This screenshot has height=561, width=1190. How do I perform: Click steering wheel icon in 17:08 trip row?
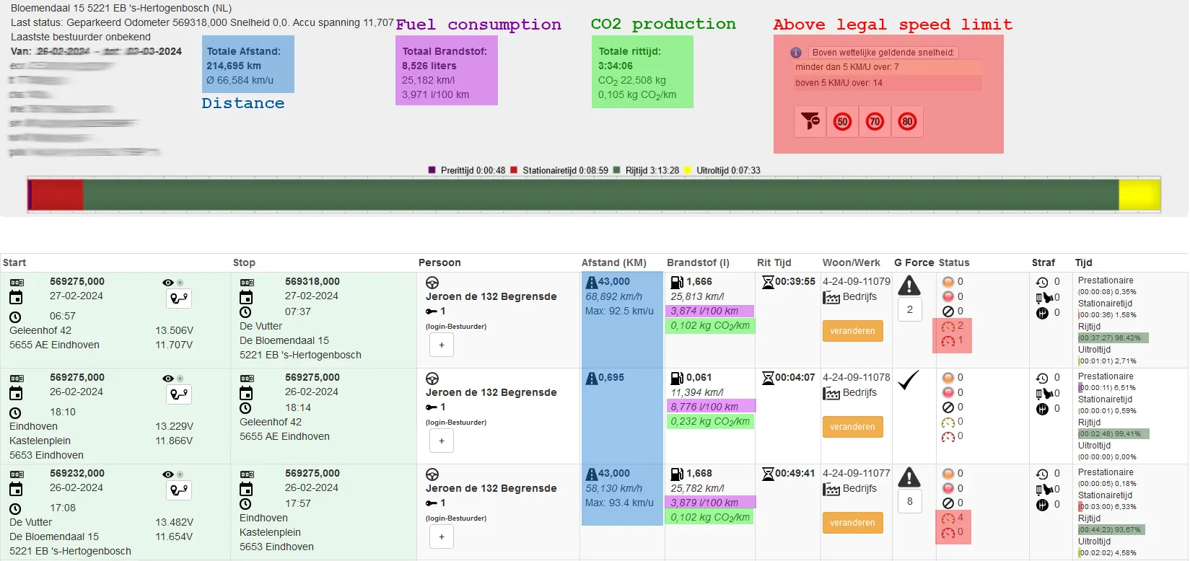click(432, 474)
